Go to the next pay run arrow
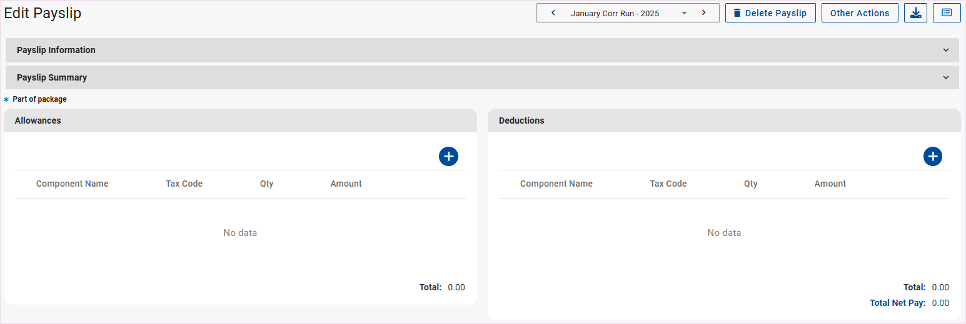Screen dimensions: 966x324 pos(703,13)
